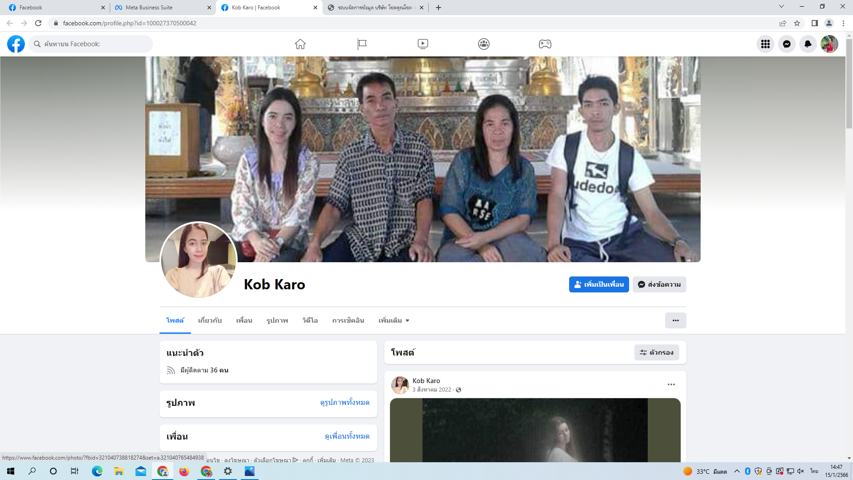Bookmark this tab with star icon
The width and height of the screenshot is (853, 480).
797,23
